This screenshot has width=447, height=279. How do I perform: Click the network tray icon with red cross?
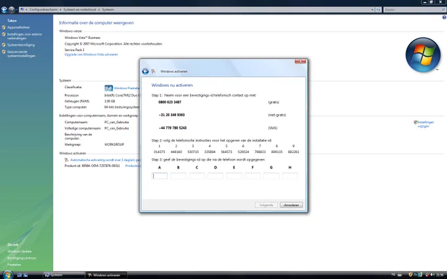pyautogui.click(x=427, y=274)
